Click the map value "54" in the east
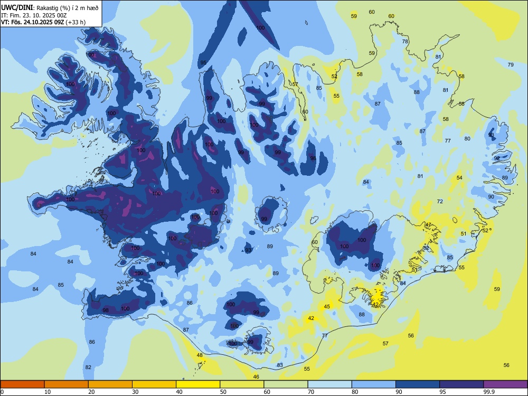The height and width of the screenshot is (396, 528). 459,177
